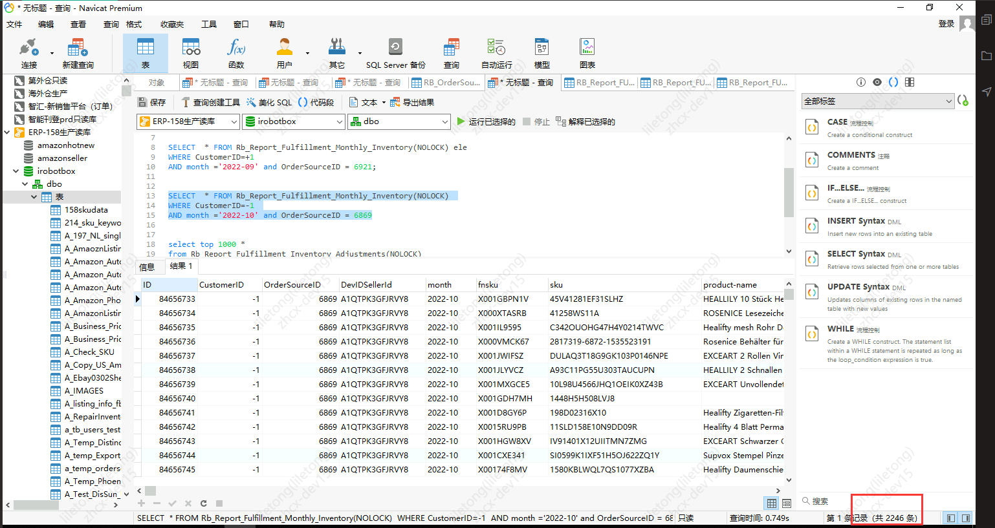Open the RB_OrderSou... query tab
The height and width of the screenshot is (528, 995).
point(446,83)
